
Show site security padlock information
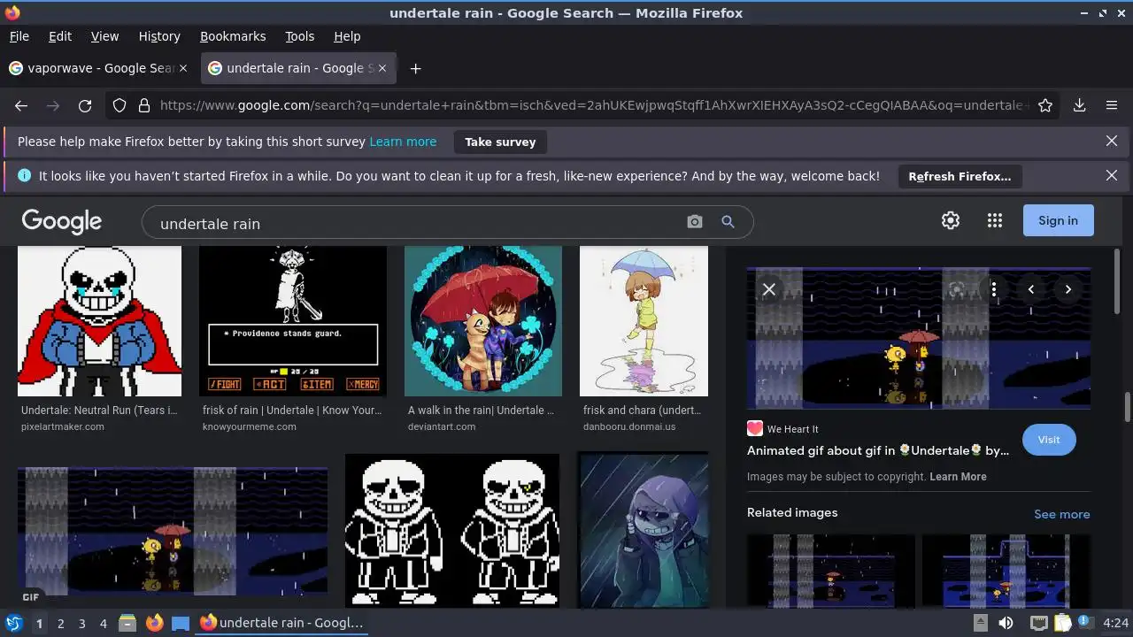click(x=144, y=105)
